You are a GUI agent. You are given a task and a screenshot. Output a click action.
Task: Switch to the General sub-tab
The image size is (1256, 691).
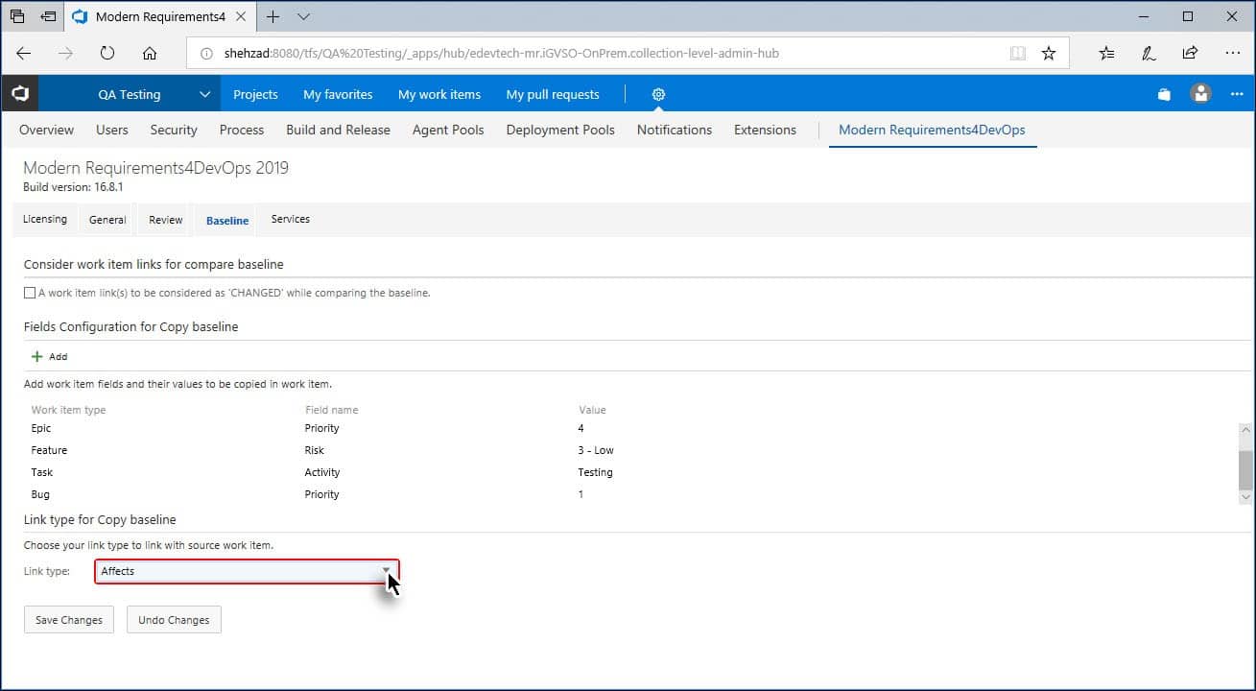click(x=107, y=220)
